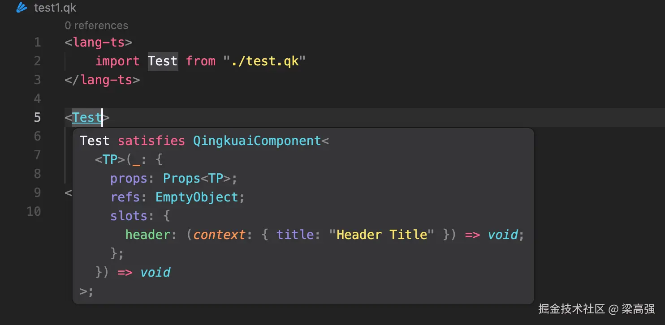Click the Qingkuai file icon in the tab
665x325 pixels.
(22, 8)
